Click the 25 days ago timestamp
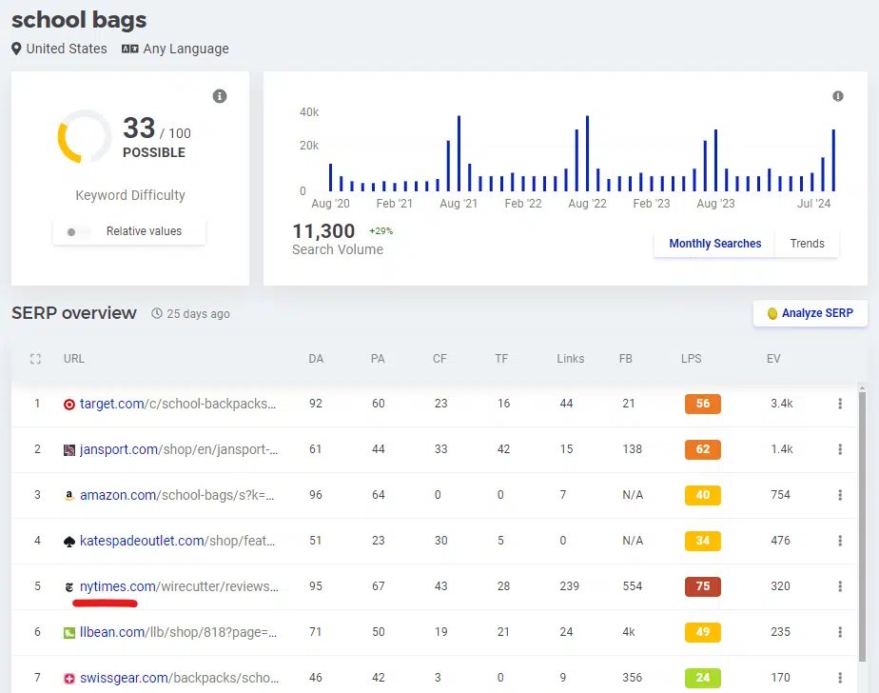Image resolution: width=879 pixels, height=693 pixels. pyautogui.click(x=199, y=314)
